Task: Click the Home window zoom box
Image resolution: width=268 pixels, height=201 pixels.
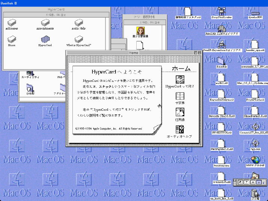Action: coord(195,53)
